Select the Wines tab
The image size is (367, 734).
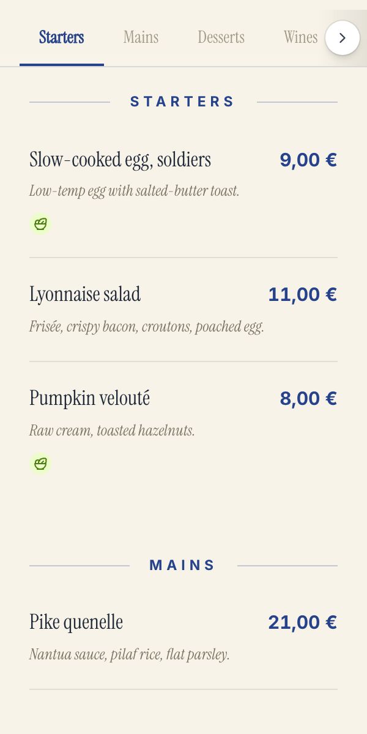[300, 37]
